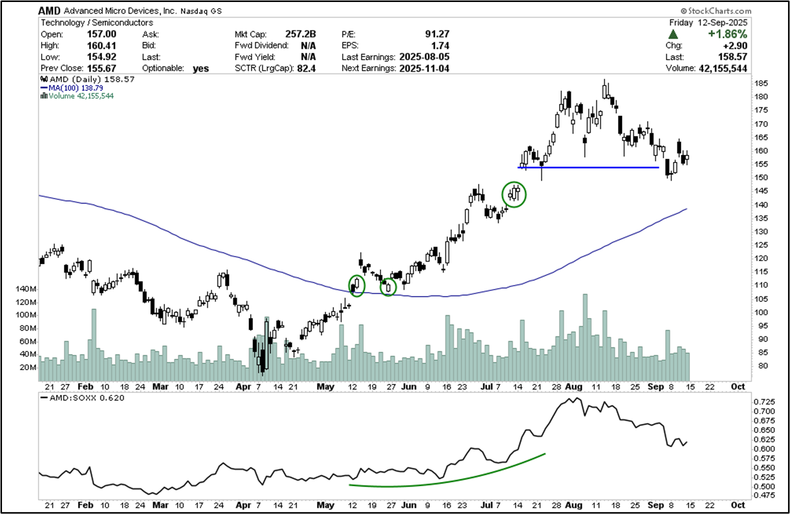
Task: Click the volume bars icon in the chart legend
Action: [x=44, y=95]
